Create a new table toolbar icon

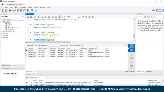pos(18,10)
